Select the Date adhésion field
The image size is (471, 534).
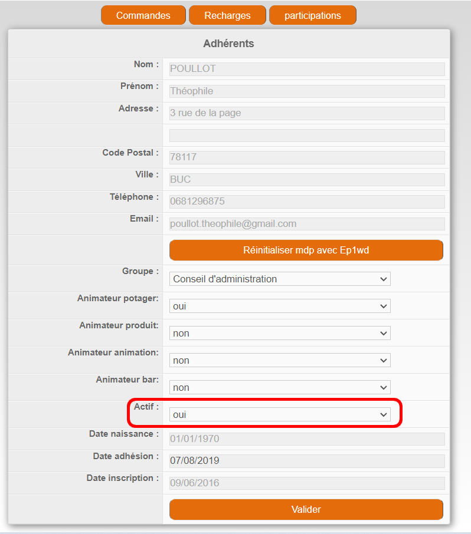click(306, 461)
